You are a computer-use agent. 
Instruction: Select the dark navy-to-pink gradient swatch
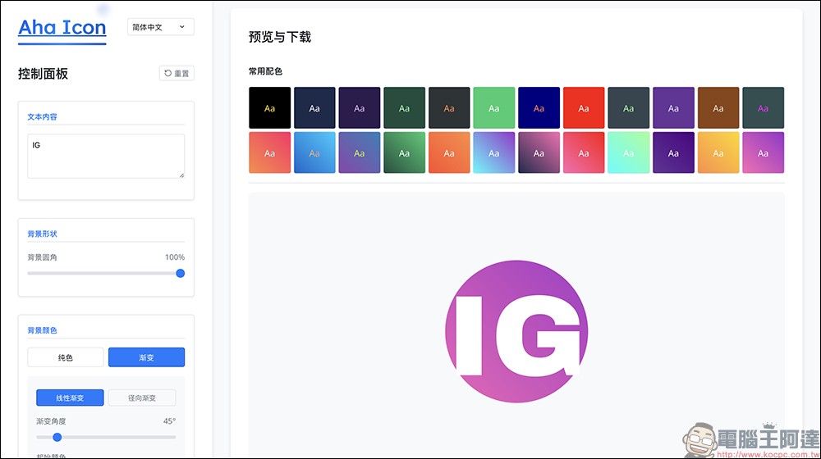click(539, 152)
